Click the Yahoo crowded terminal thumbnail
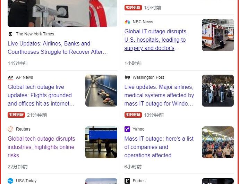Screen dimensions: 239x184 tap(217, 142)
